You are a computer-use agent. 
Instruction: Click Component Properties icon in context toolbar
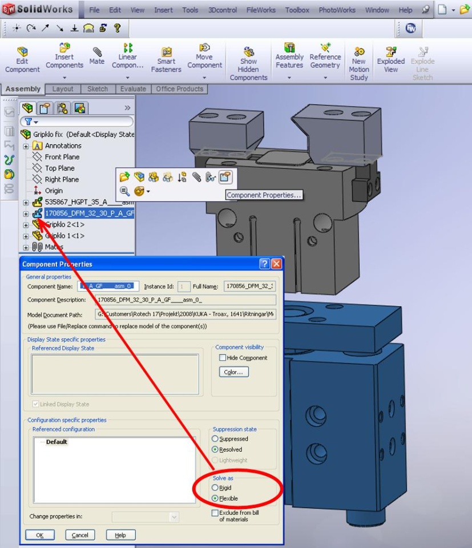point(225,177)
